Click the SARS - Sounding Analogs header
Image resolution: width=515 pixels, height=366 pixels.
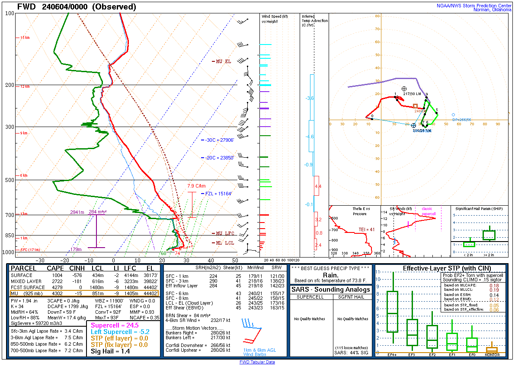(x=331, y=290)
